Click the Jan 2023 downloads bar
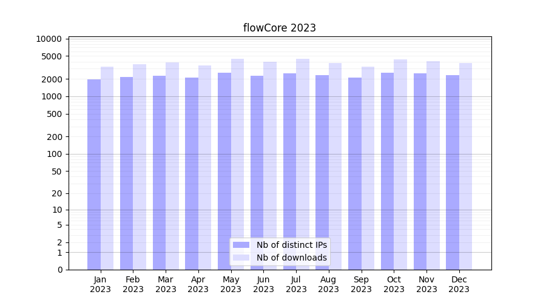Image resolution: width=546 pixels, height=303 pixels. (107, 168)
